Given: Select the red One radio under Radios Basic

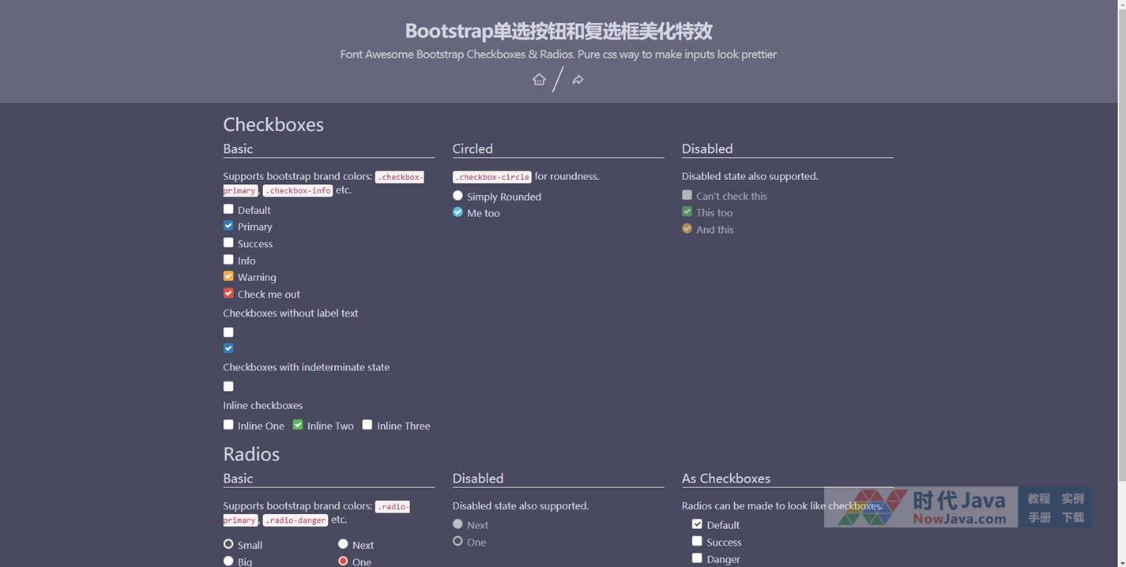Looking at the screenshot, I should [343, 561].
